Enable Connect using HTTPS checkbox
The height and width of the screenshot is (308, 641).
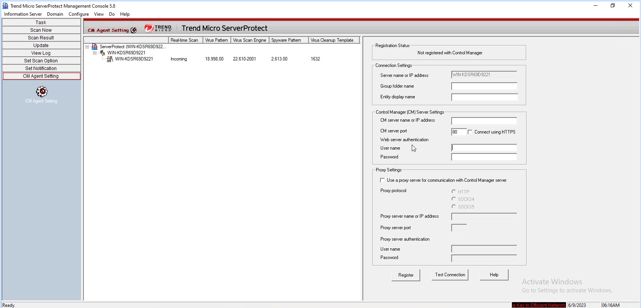click(470, 132)
